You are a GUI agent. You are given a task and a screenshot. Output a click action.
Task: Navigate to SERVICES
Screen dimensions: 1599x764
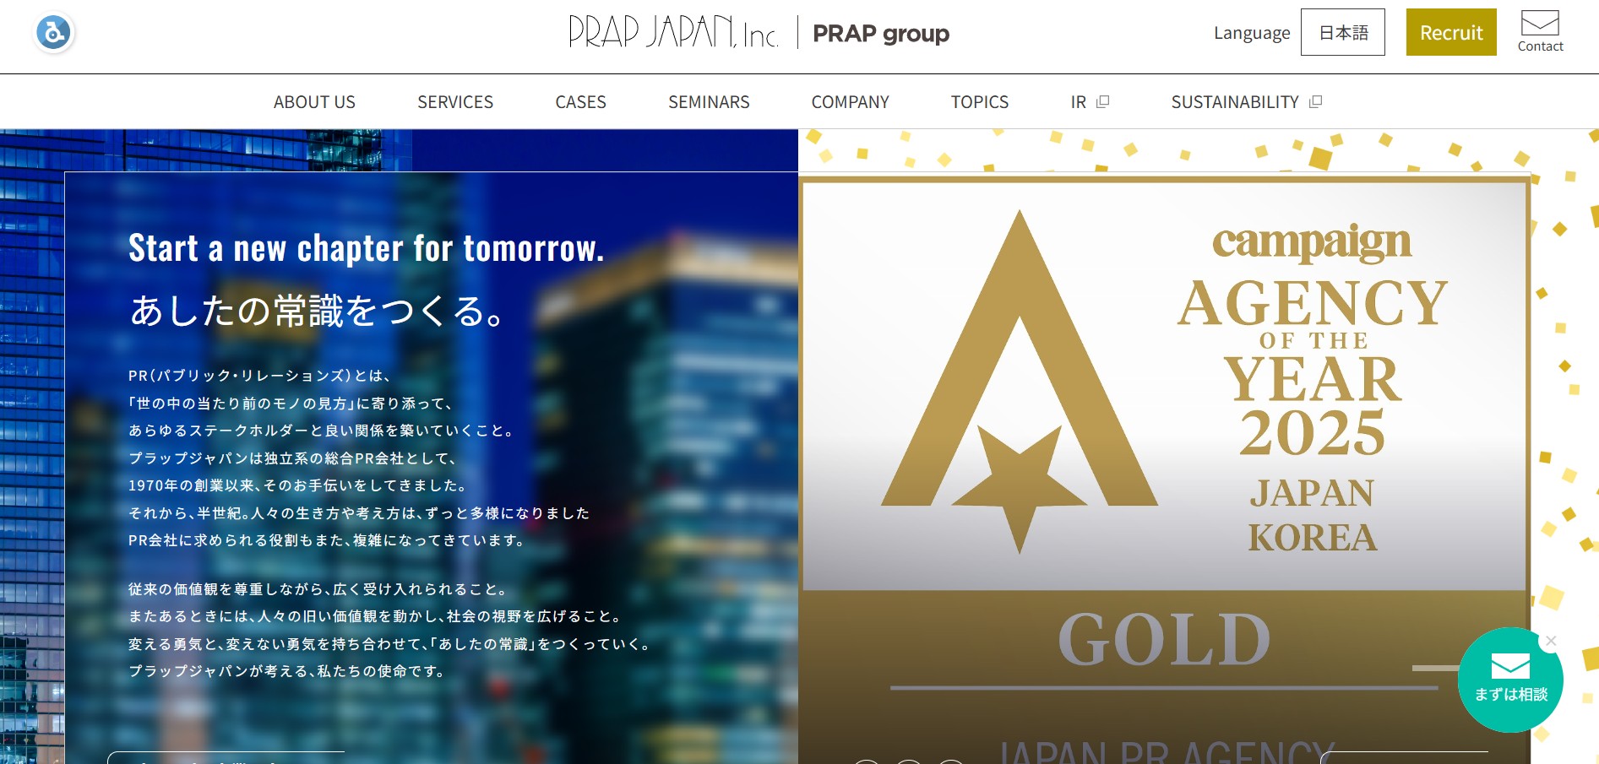pyautogui.click(x=455, y=102)
